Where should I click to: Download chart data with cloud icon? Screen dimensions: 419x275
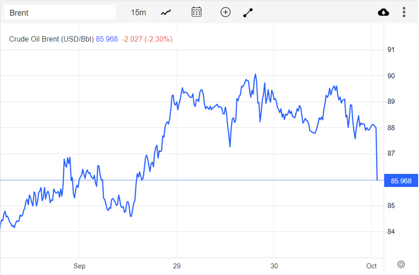383,12
